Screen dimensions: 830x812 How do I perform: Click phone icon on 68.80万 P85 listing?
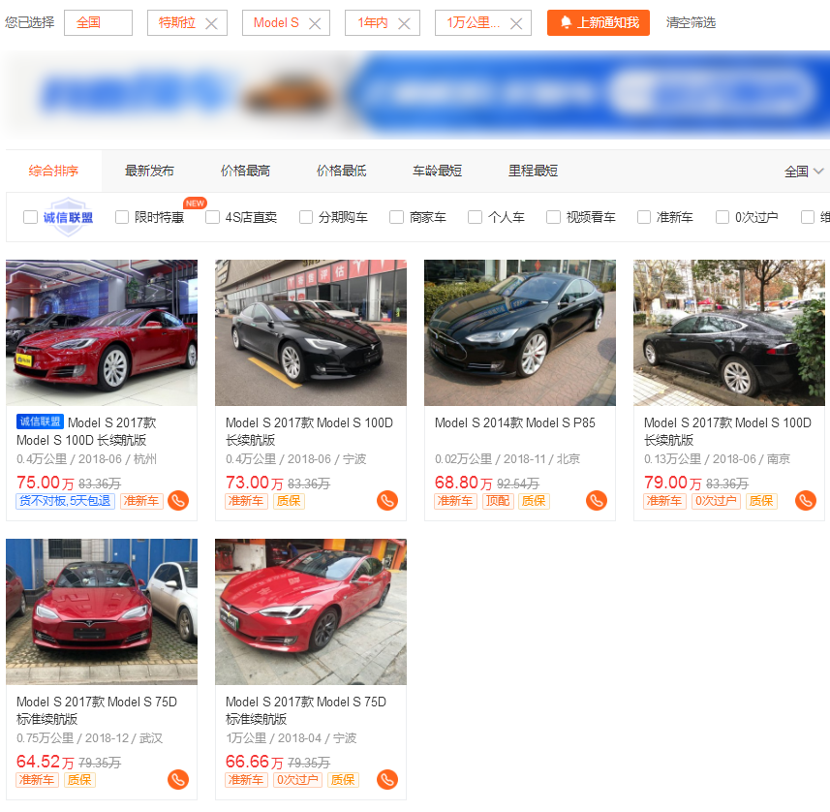tap(596, 501)
